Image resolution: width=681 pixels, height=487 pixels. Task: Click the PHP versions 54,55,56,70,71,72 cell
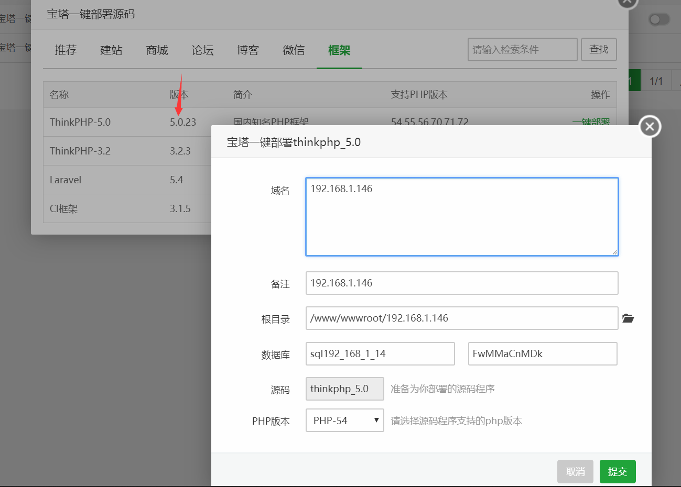(430, 122)
